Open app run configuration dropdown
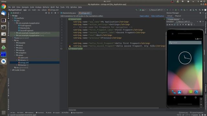The image size is (207, 116). pyautogui.click(x=143, y=10)
